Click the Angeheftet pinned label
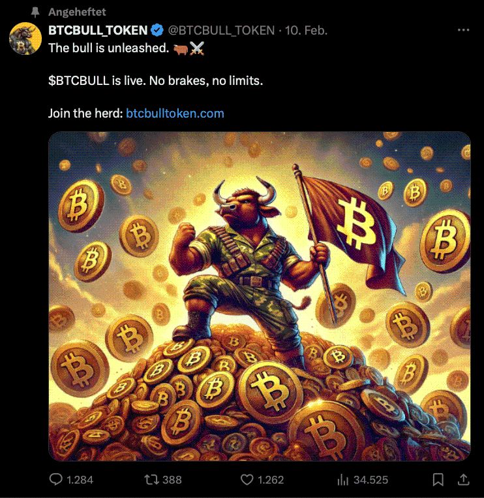 pyautogui.click(x=77, y=12)
